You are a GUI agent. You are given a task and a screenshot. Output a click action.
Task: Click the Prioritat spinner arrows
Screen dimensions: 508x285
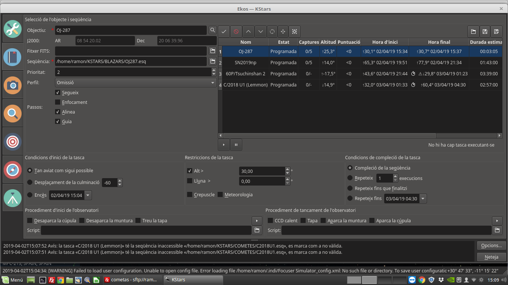click(x=213, y=72)
